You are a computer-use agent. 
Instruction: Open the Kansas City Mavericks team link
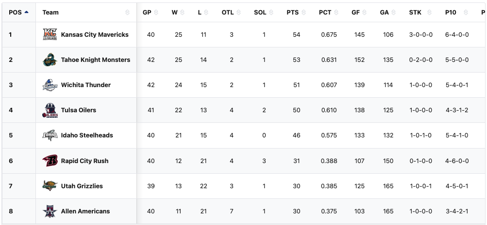point(95,35)
